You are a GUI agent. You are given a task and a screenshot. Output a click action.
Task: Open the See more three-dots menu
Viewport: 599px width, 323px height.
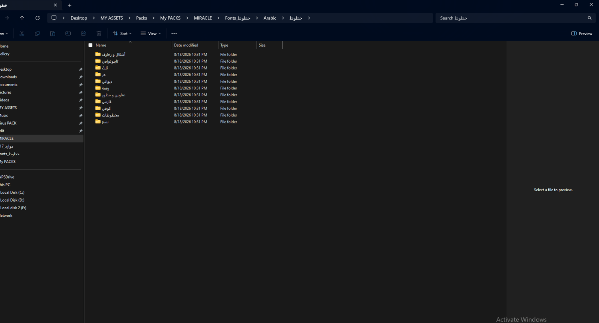[x=174, y=34]
